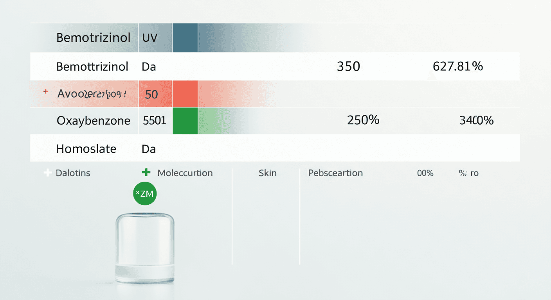The width and height of the screenshot is (551, 300).
Task: Pick the green swatch in the Oxaybenzone row
Action: click(x=185, y=121)
